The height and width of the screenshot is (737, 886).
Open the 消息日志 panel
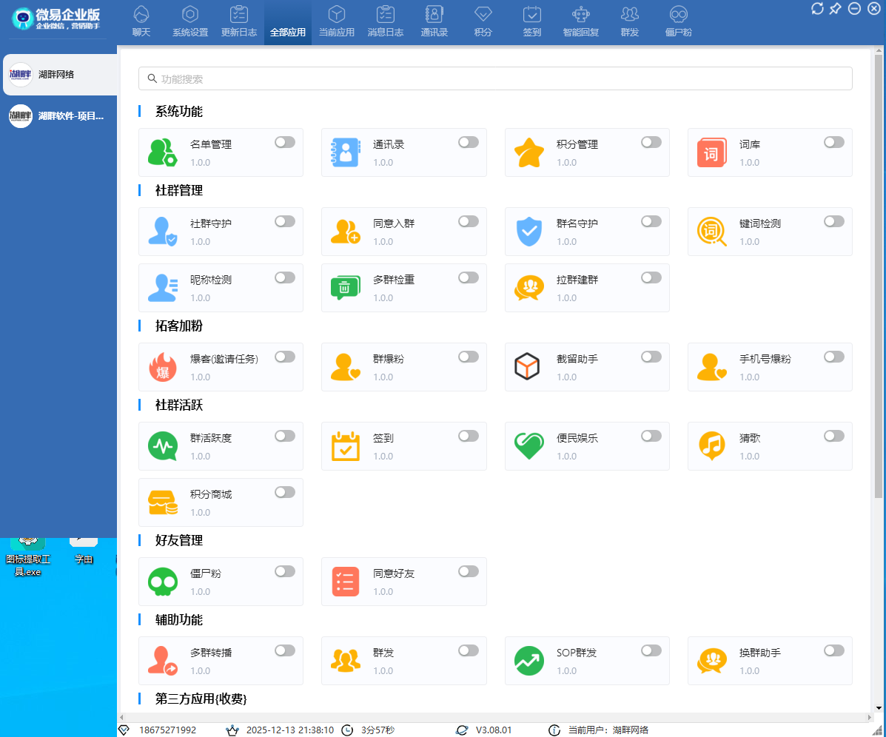(385, 21)
